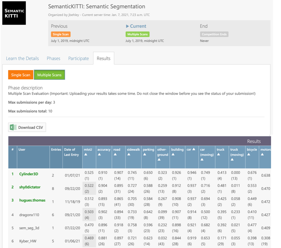Screen dimensions: 281x248
Task: Click shy0dictator date 09/22/20
Action: [x=72, y=188]
